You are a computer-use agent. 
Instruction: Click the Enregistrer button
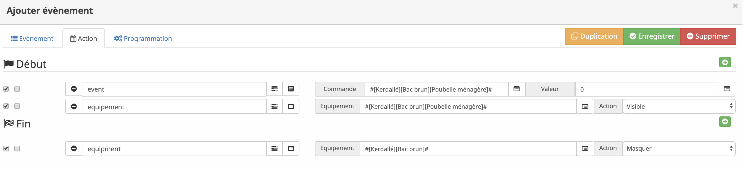(x=651, y=36)
